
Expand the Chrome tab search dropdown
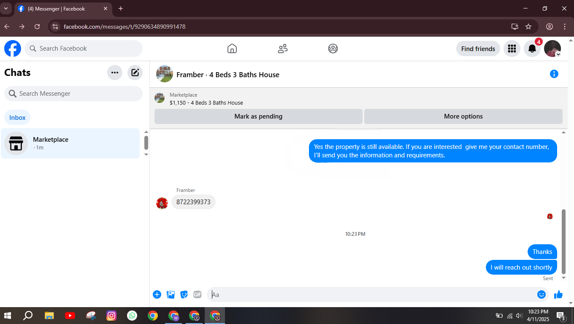point(6,8)
